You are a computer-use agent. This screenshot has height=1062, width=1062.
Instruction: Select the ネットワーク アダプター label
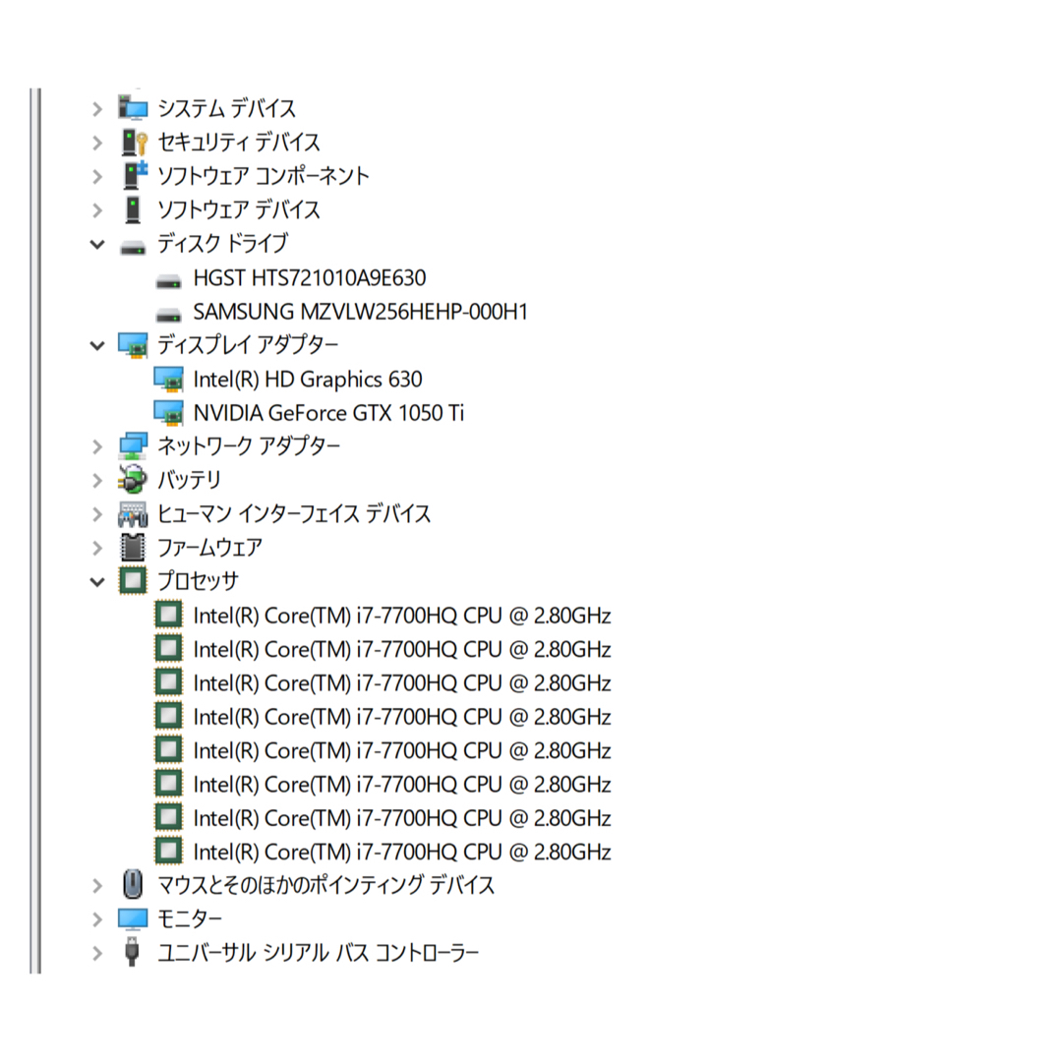point(249,446)
